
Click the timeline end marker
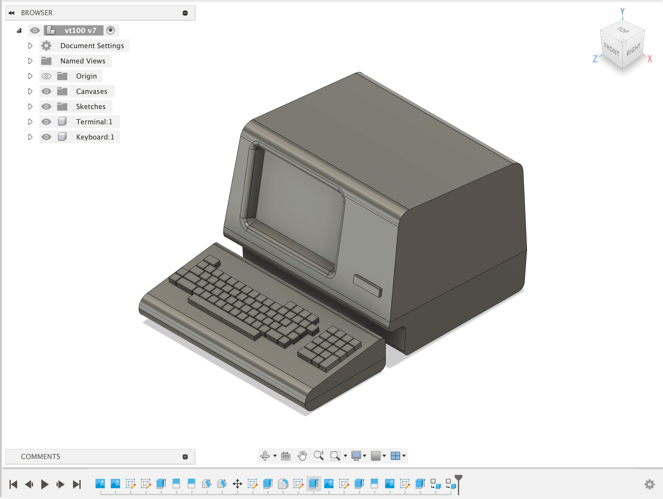pos(459,479)
